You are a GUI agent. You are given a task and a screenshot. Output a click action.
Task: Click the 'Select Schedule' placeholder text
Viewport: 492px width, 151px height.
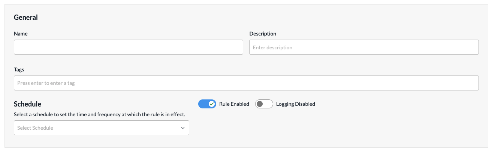coord(35,128)
